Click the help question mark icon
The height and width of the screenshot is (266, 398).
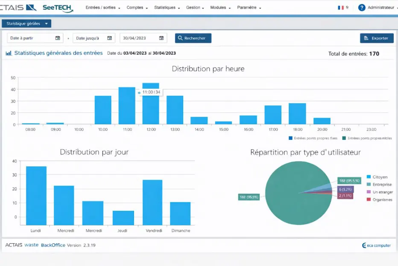pos(362,8)
